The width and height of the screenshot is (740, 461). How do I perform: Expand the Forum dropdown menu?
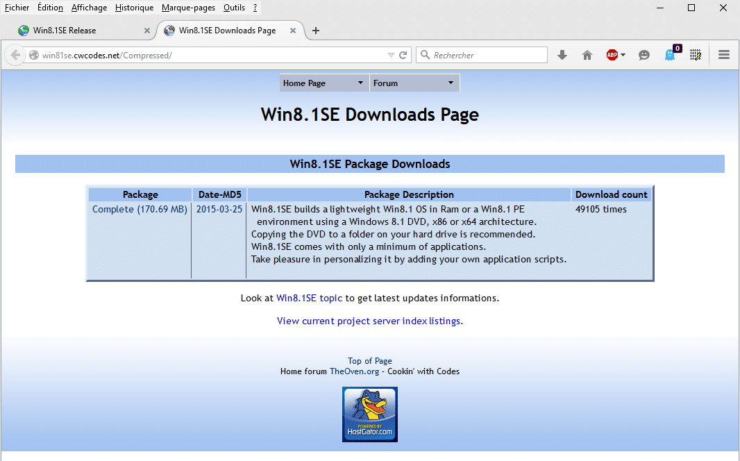(414, 83)
